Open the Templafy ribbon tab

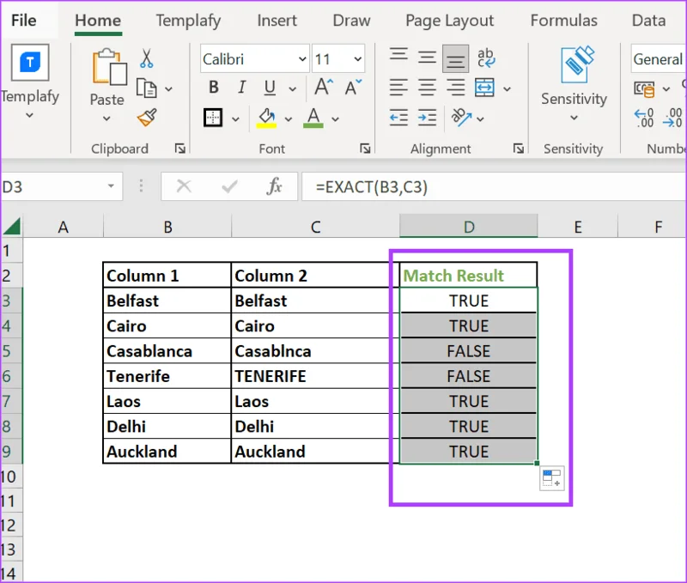click(188, 20)
